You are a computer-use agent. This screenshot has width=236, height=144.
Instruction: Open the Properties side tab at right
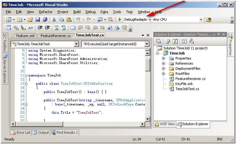coord(231,45)
